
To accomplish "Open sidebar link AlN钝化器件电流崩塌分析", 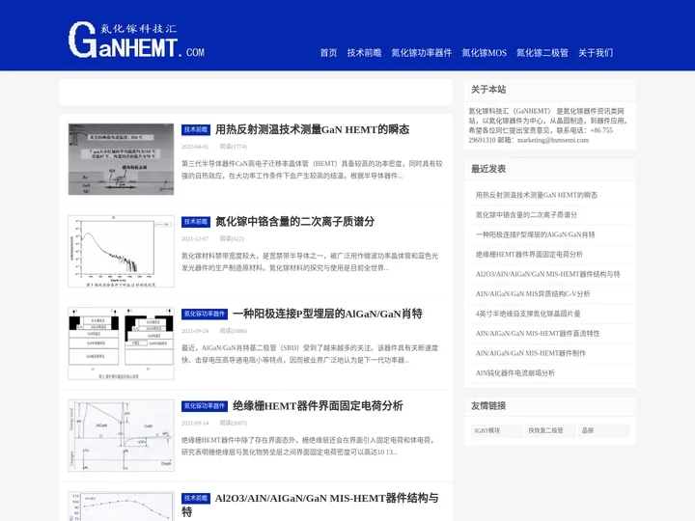I will (x=515, y=373).
